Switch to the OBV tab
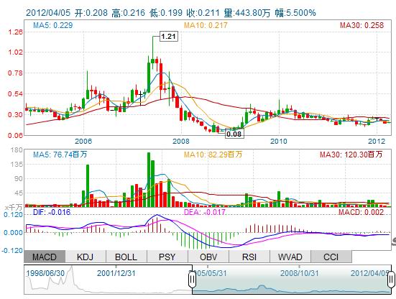This screenshot has height=299, width=396. [208, 257]
